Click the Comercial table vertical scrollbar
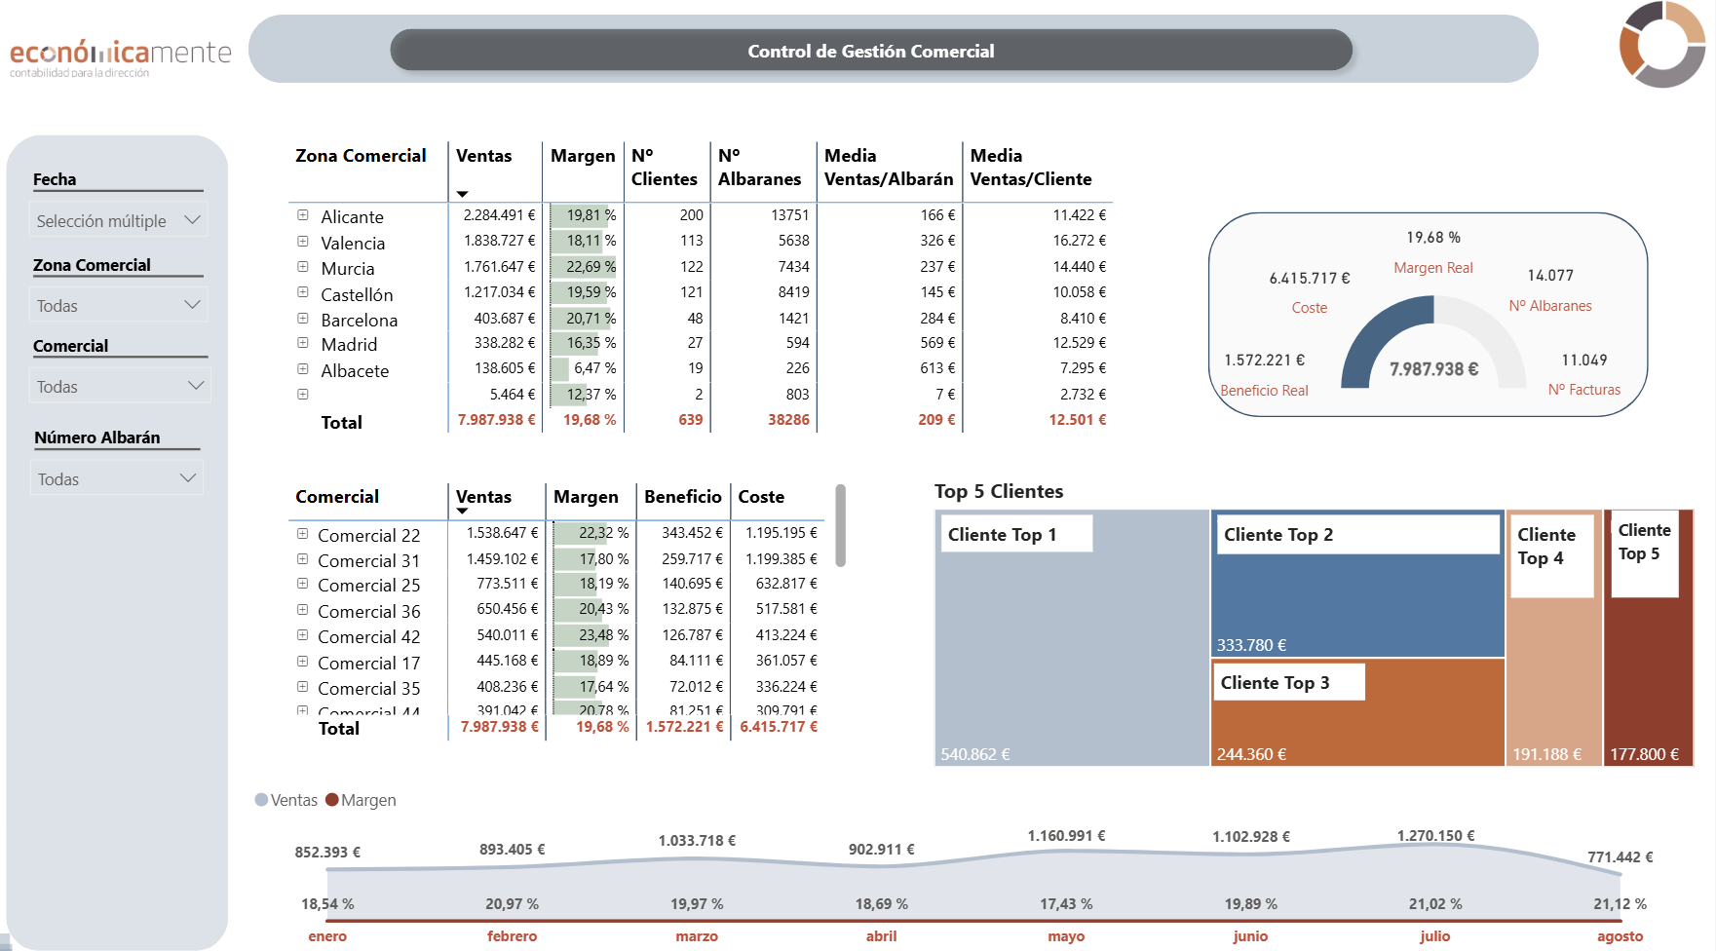1716x951 pixels. pos(840,525)
